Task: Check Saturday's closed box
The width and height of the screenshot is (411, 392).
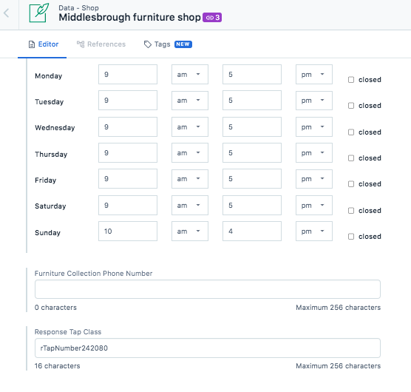Action: coord(351,210)
